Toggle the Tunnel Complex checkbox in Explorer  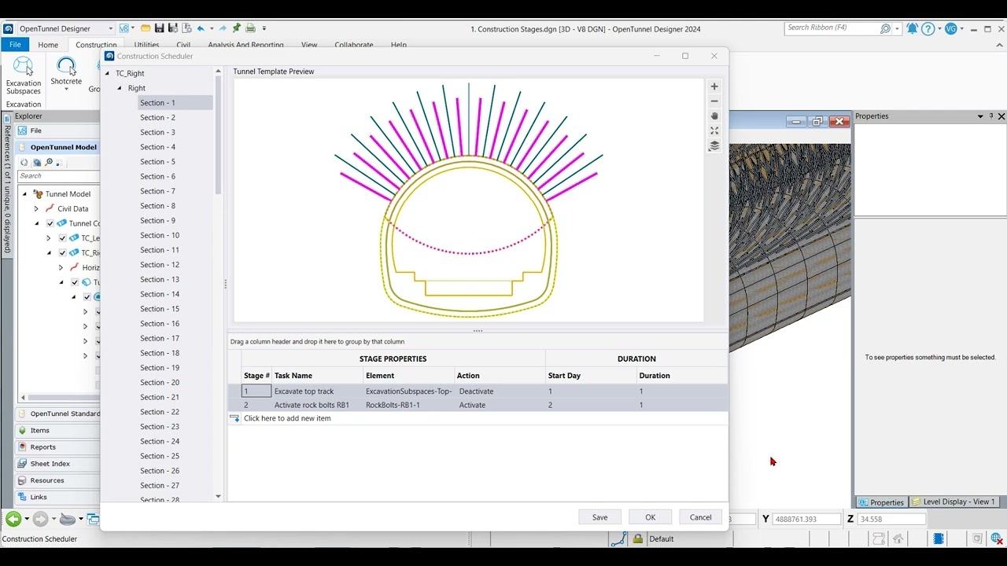click(x=50, y=223)
